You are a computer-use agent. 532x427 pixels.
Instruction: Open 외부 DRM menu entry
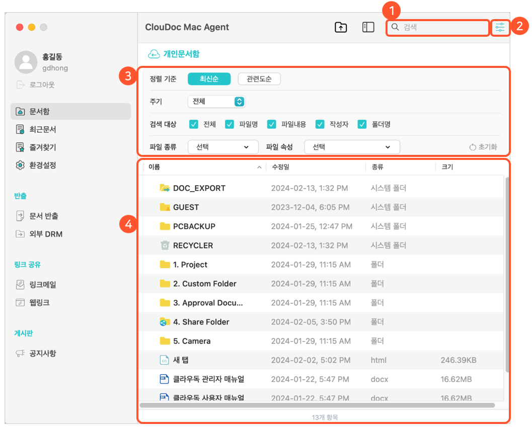tap(46, 234)
